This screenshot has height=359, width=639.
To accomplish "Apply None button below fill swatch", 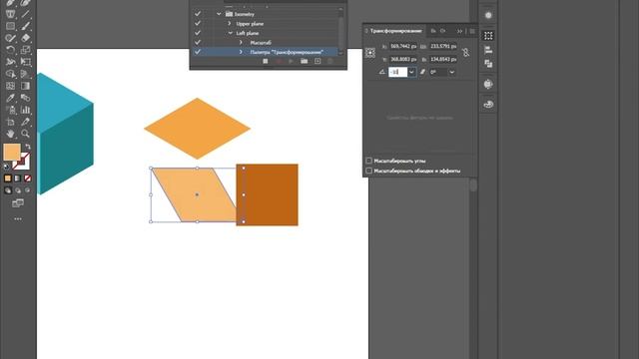I will pyautogui.click(x=28, y=179).
